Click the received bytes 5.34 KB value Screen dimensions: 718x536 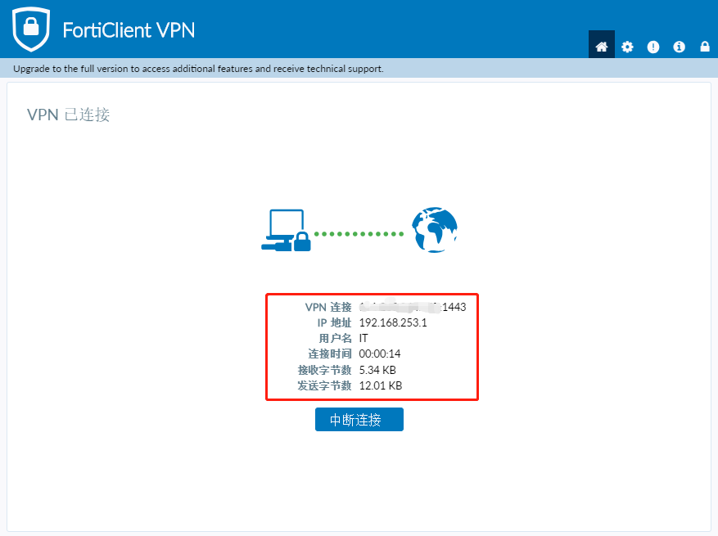click(x=377, y=370)
